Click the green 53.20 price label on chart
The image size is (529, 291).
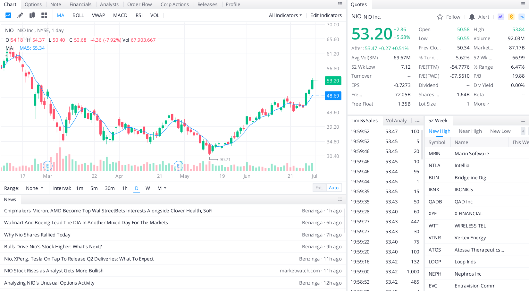(x=333, y=81)
